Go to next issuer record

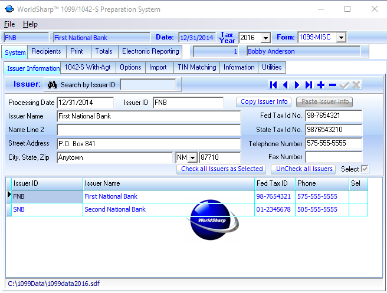297,85
